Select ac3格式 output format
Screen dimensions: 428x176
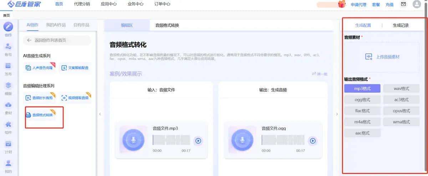click(x=401, y=100)
